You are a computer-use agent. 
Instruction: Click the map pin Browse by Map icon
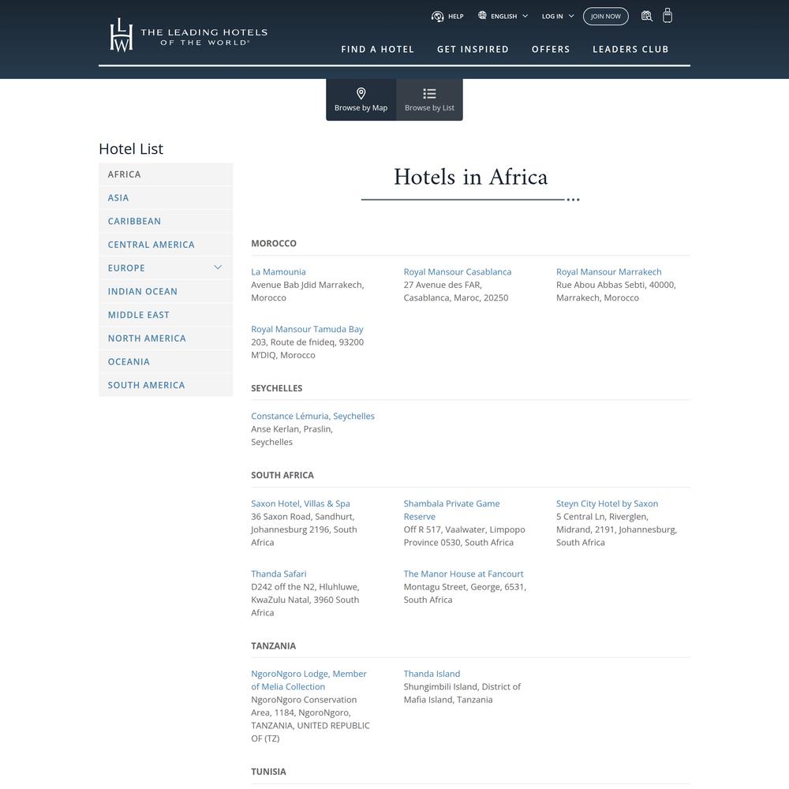(x=361, y=94)
